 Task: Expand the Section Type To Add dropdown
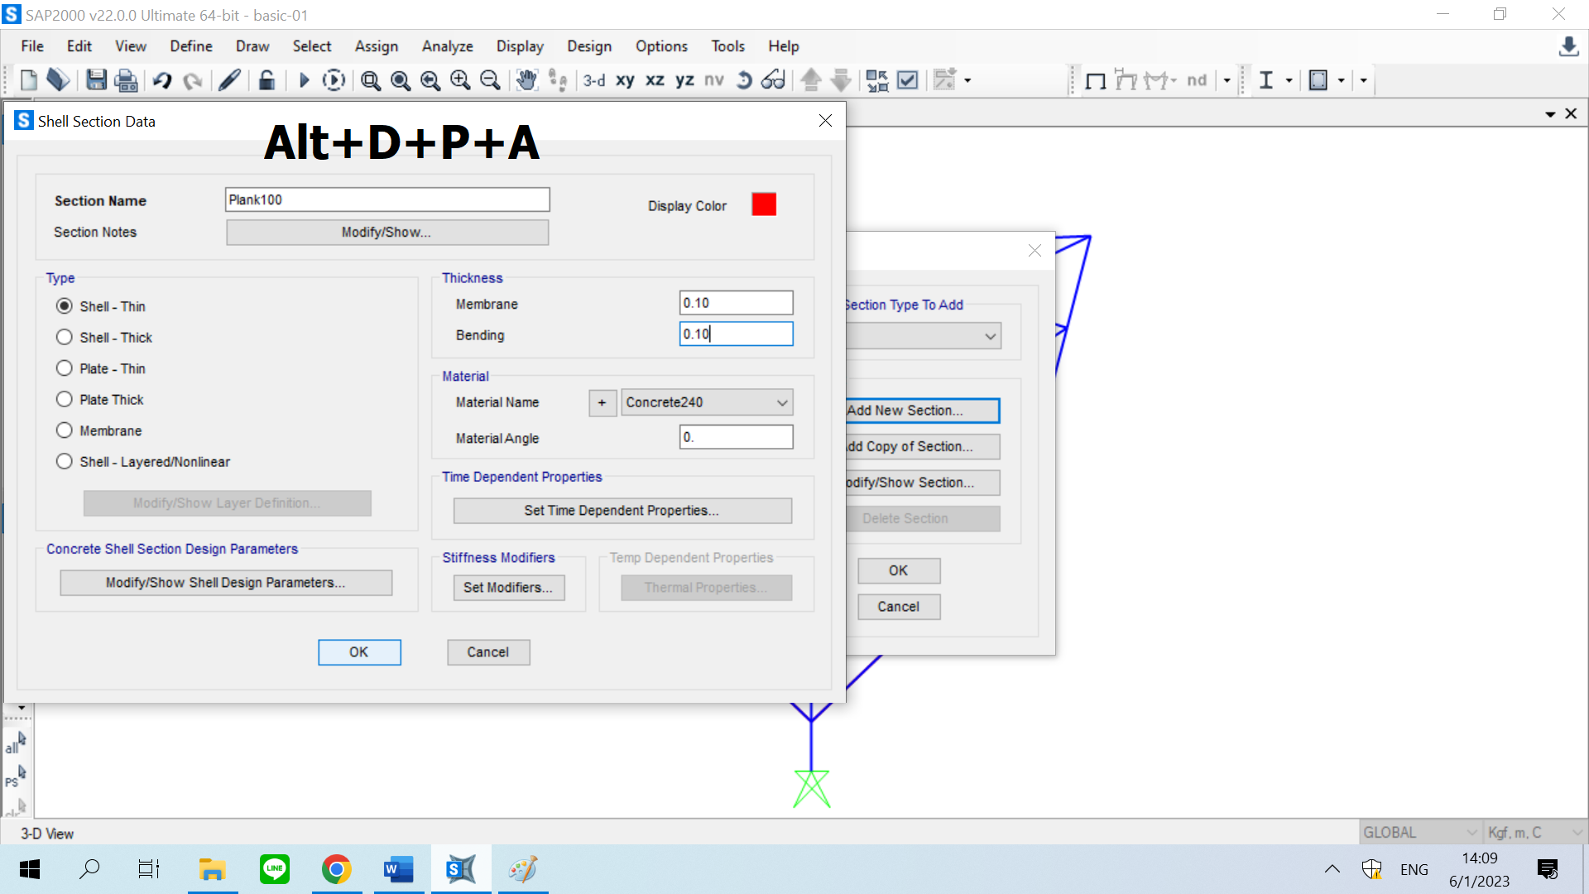pos(990,336)
